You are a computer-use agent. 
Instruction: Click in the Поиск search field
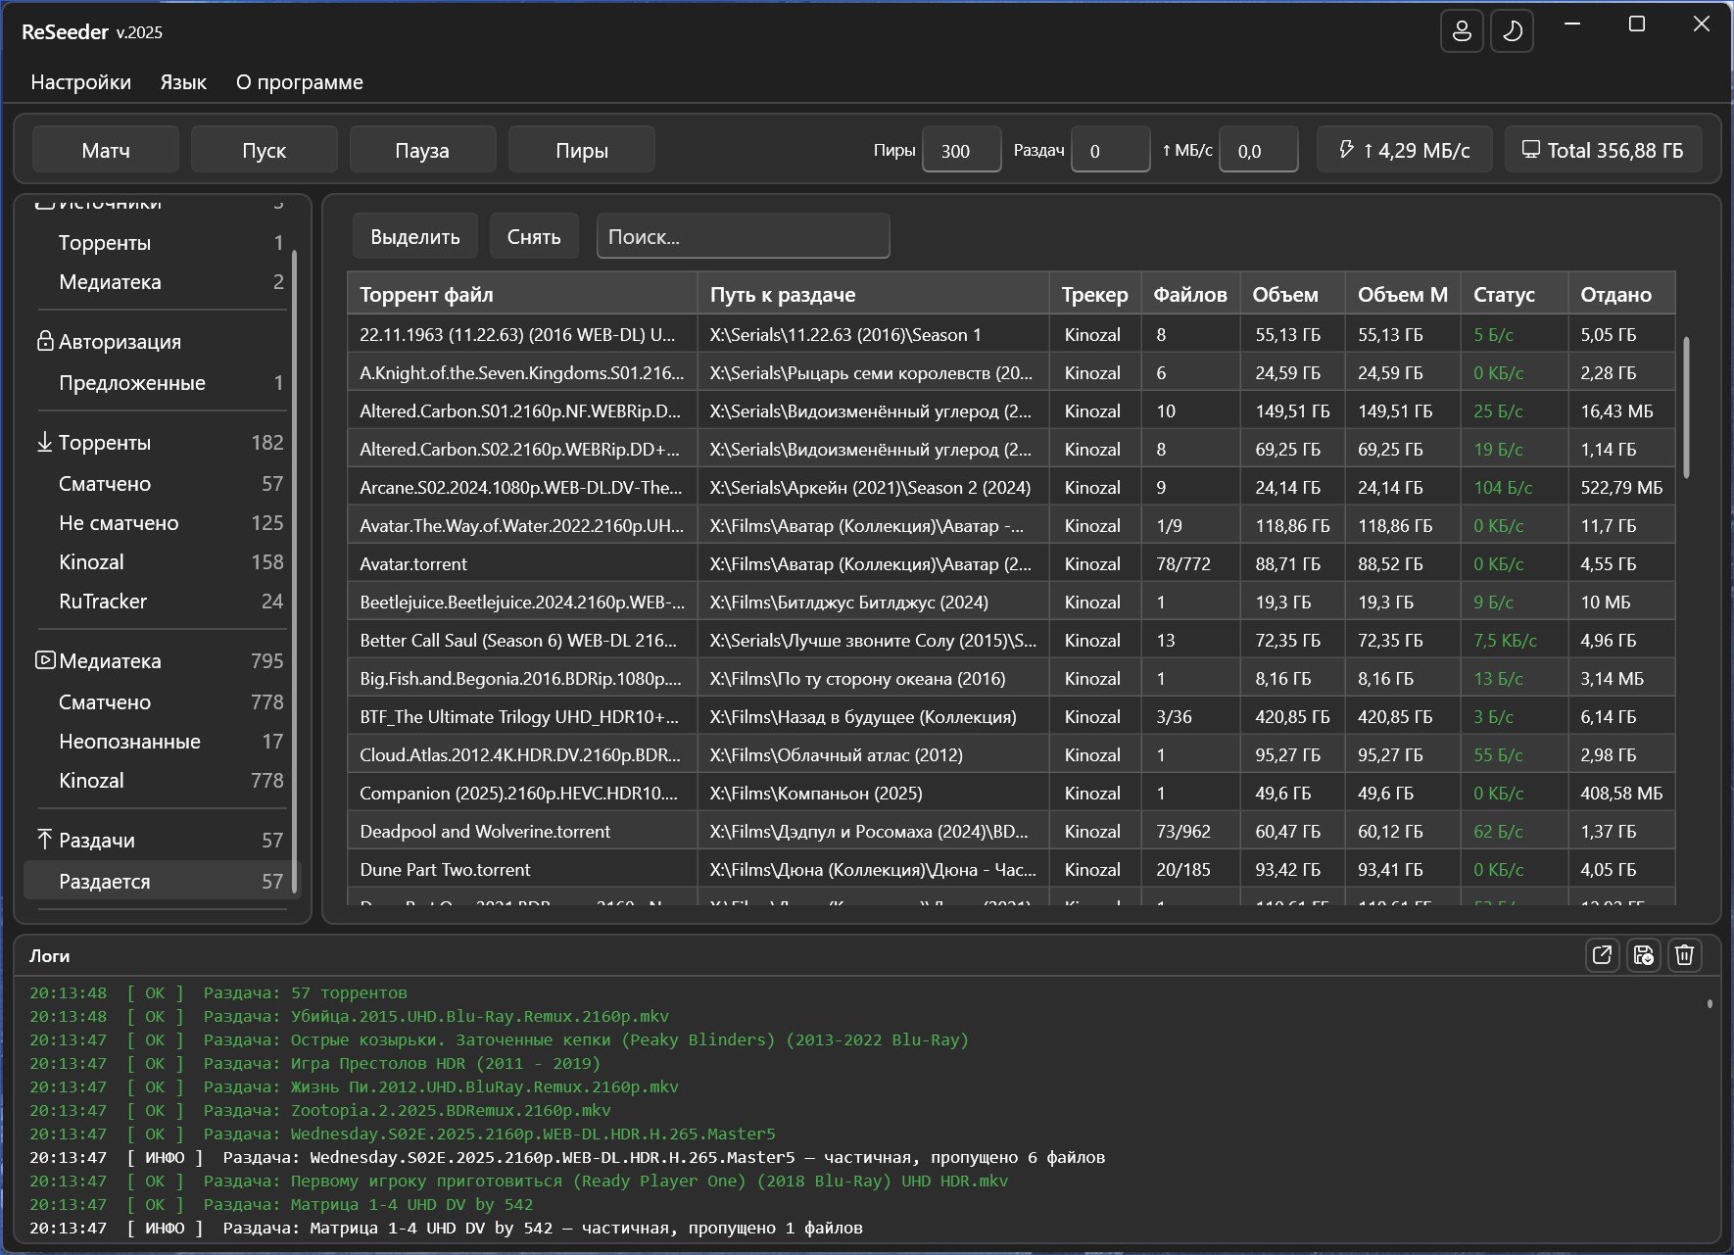point(743,237)
